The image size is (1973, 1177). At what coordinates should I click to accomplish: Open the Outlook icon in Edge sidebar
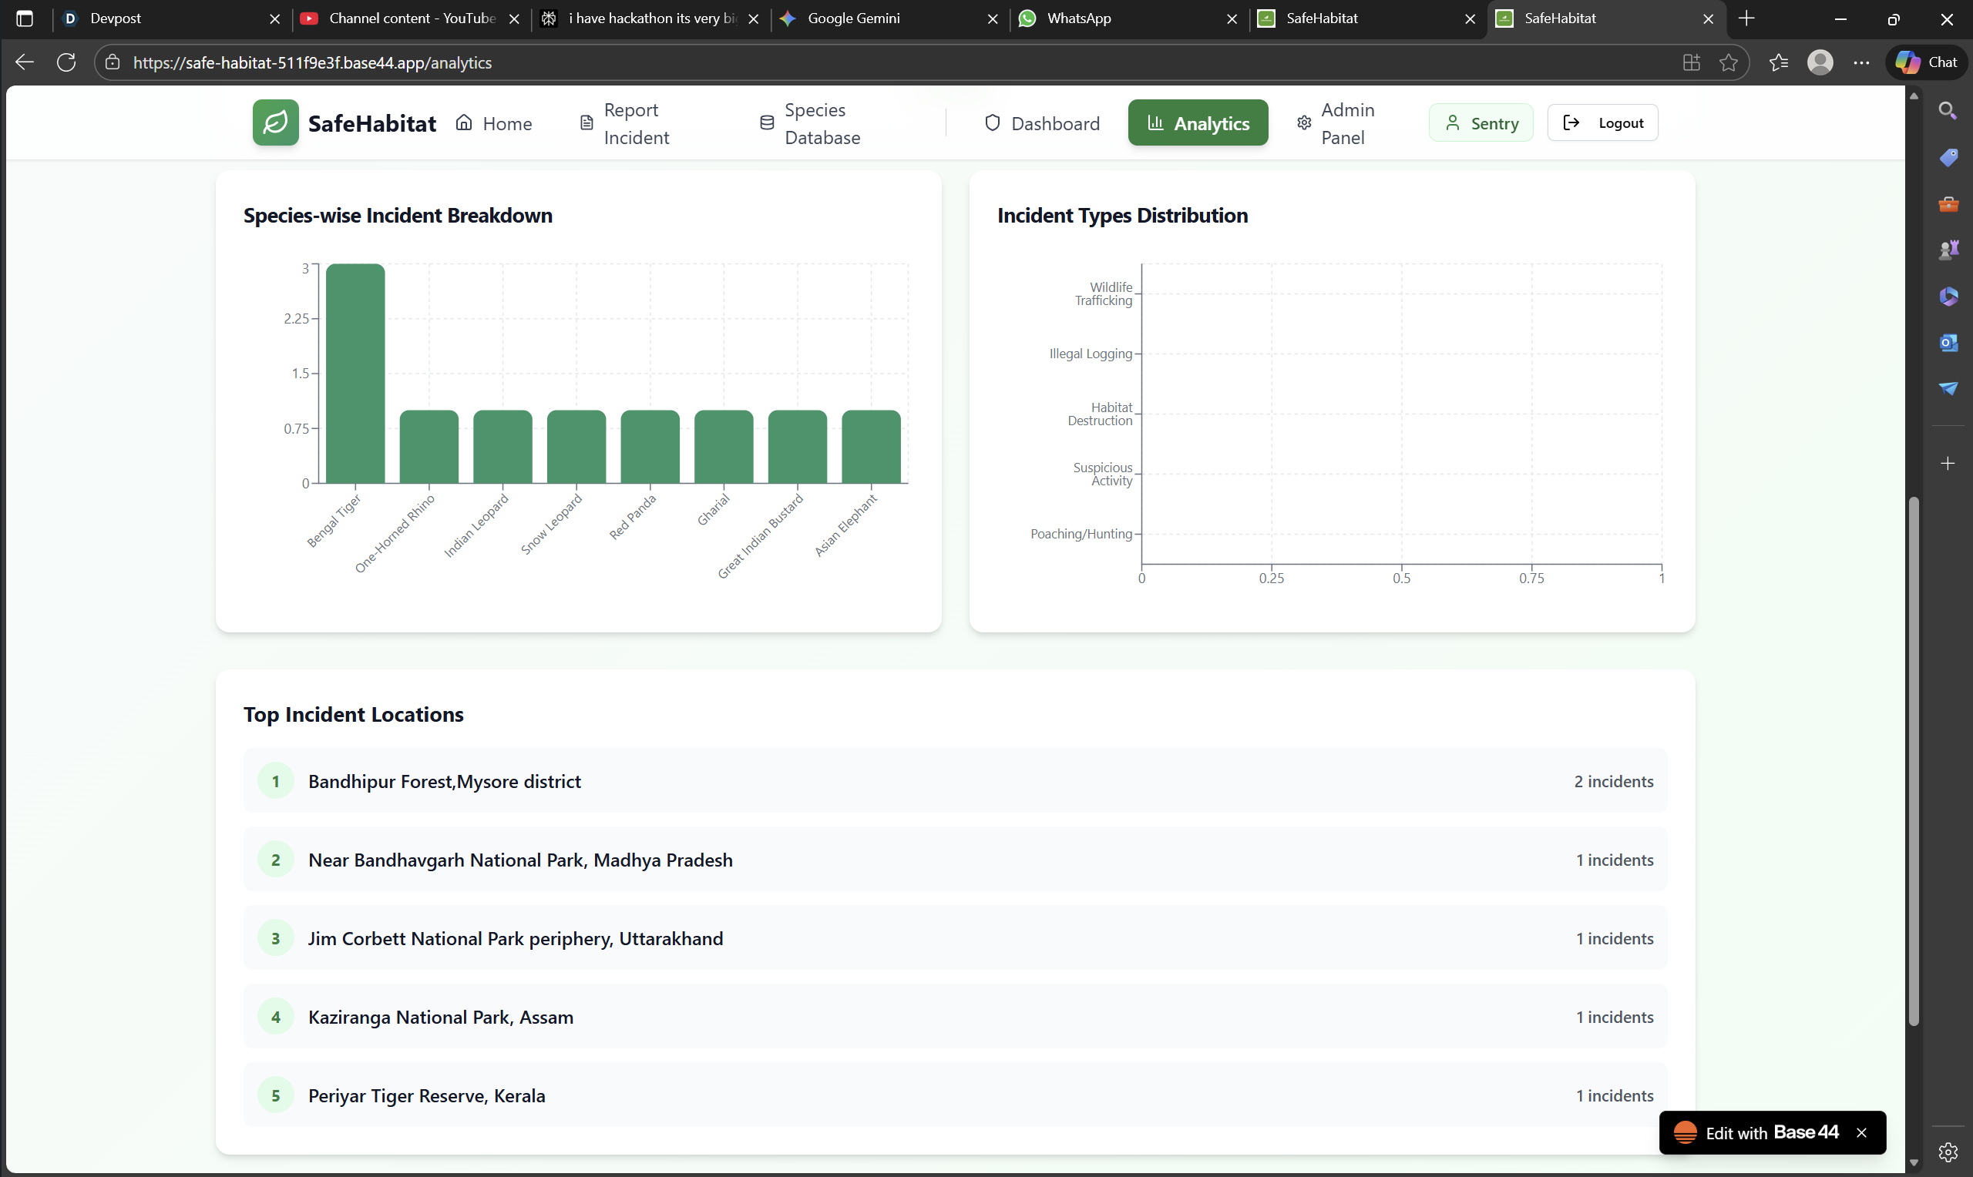pyautogui.click(x=1948, y=343)
